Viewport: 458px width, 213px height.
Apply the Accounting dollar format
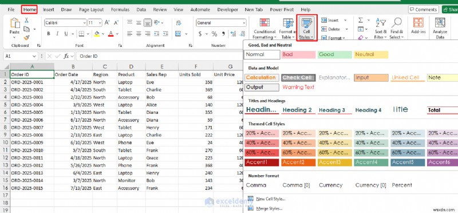pyautogui.click(x=200, y=34)
